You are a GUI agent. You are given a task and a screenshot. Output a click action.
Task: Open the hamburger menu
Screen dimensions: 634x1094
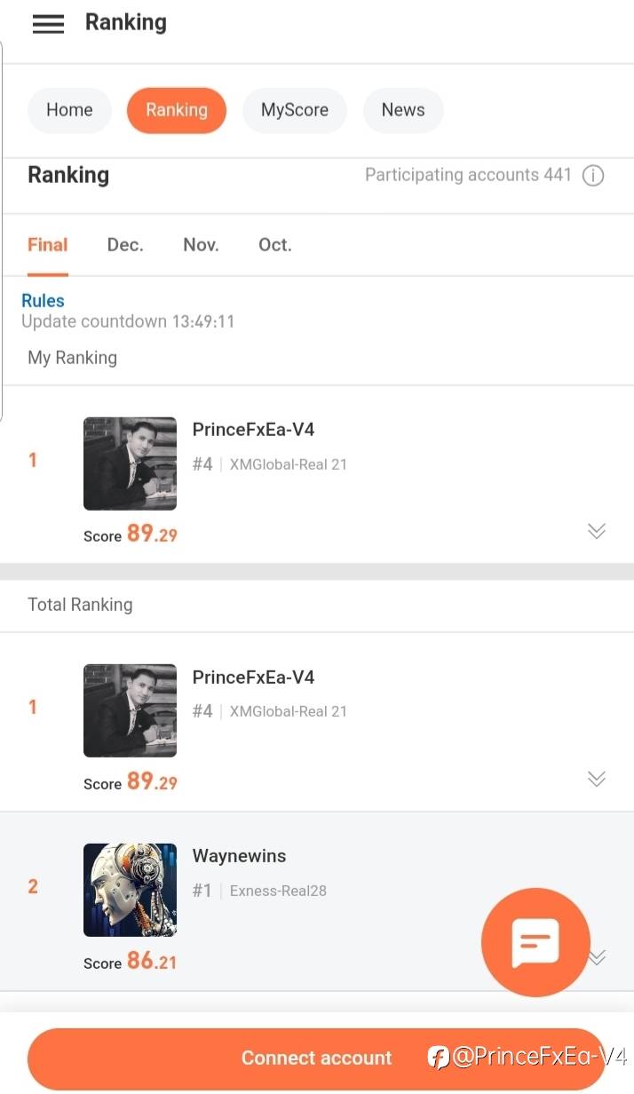click(x=48, y=24)
